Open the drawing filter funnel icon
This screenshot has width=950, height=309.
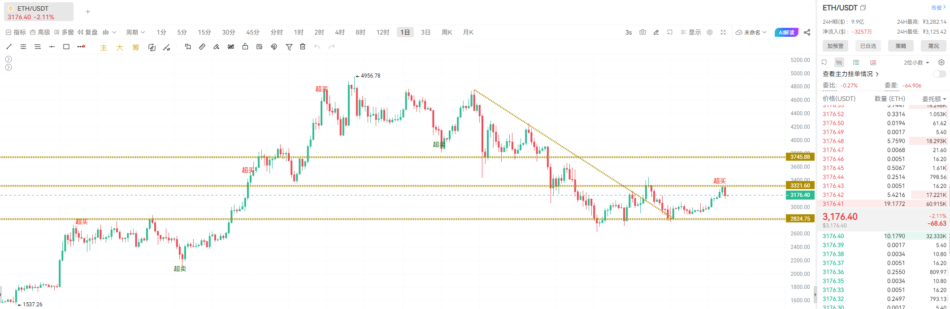(289, 47)
